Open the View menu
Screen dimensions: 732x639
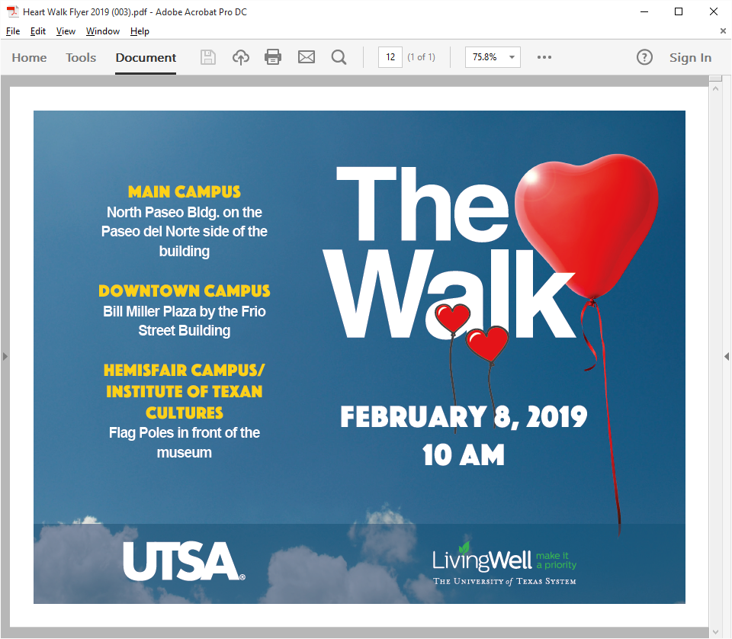(66, 31)
